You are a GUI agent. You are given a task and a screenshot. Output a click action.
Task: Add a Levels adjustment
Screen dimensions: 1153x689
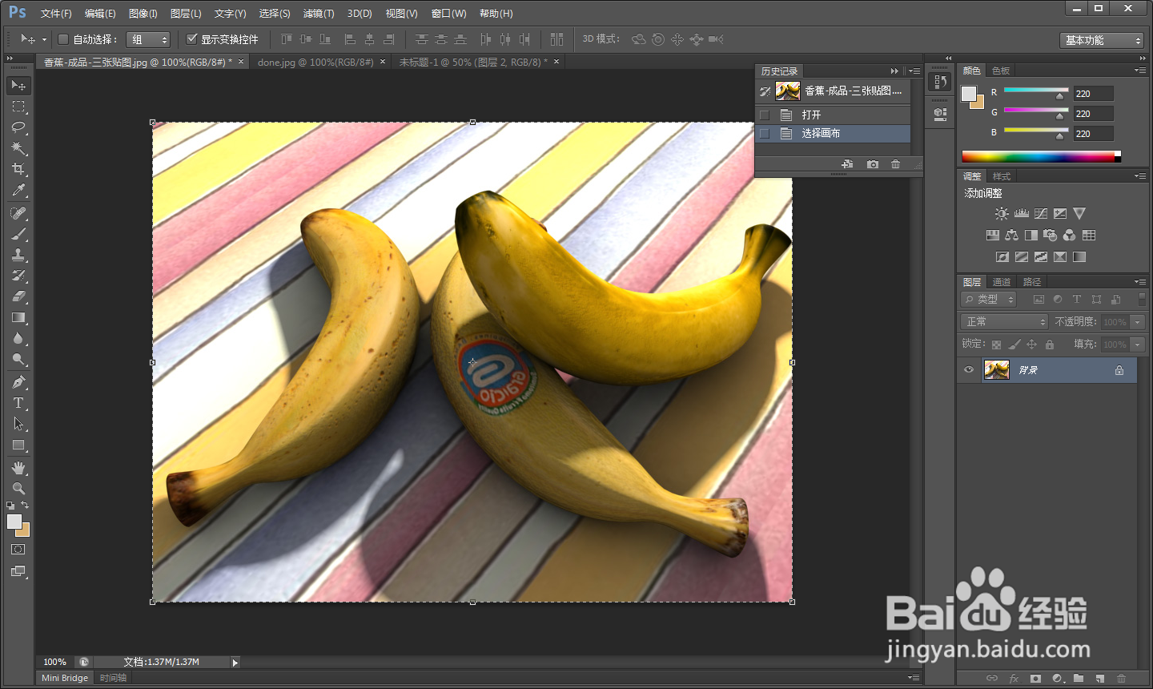[x=1021, y=214]
